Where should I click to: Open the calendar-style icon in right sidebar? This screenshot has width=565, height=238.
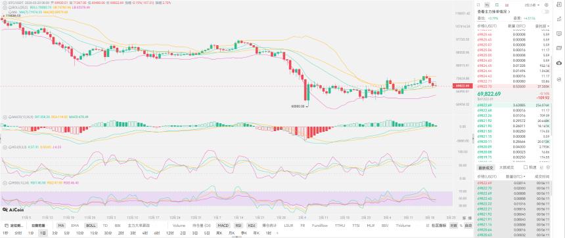tap(559, 47)
